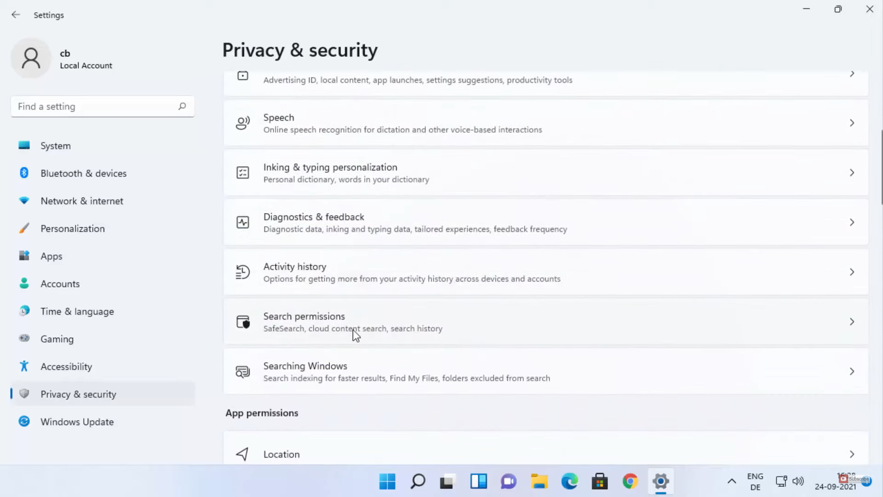Expand the Speech settings chevron
Screen dimensions: 883x497
852,123
